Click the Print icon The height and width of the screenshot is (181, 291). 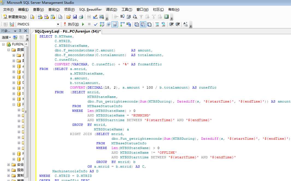[81, 17]
